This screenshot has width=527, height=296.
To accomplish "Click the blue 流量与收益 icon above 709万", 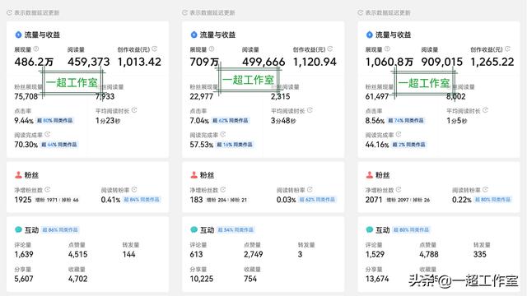I will click(194, 35).
